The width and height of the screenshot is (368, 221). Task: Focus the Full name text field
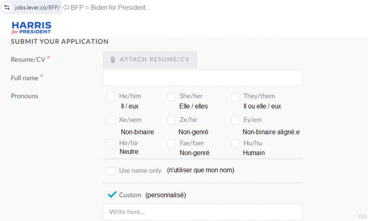click(202, 78)
